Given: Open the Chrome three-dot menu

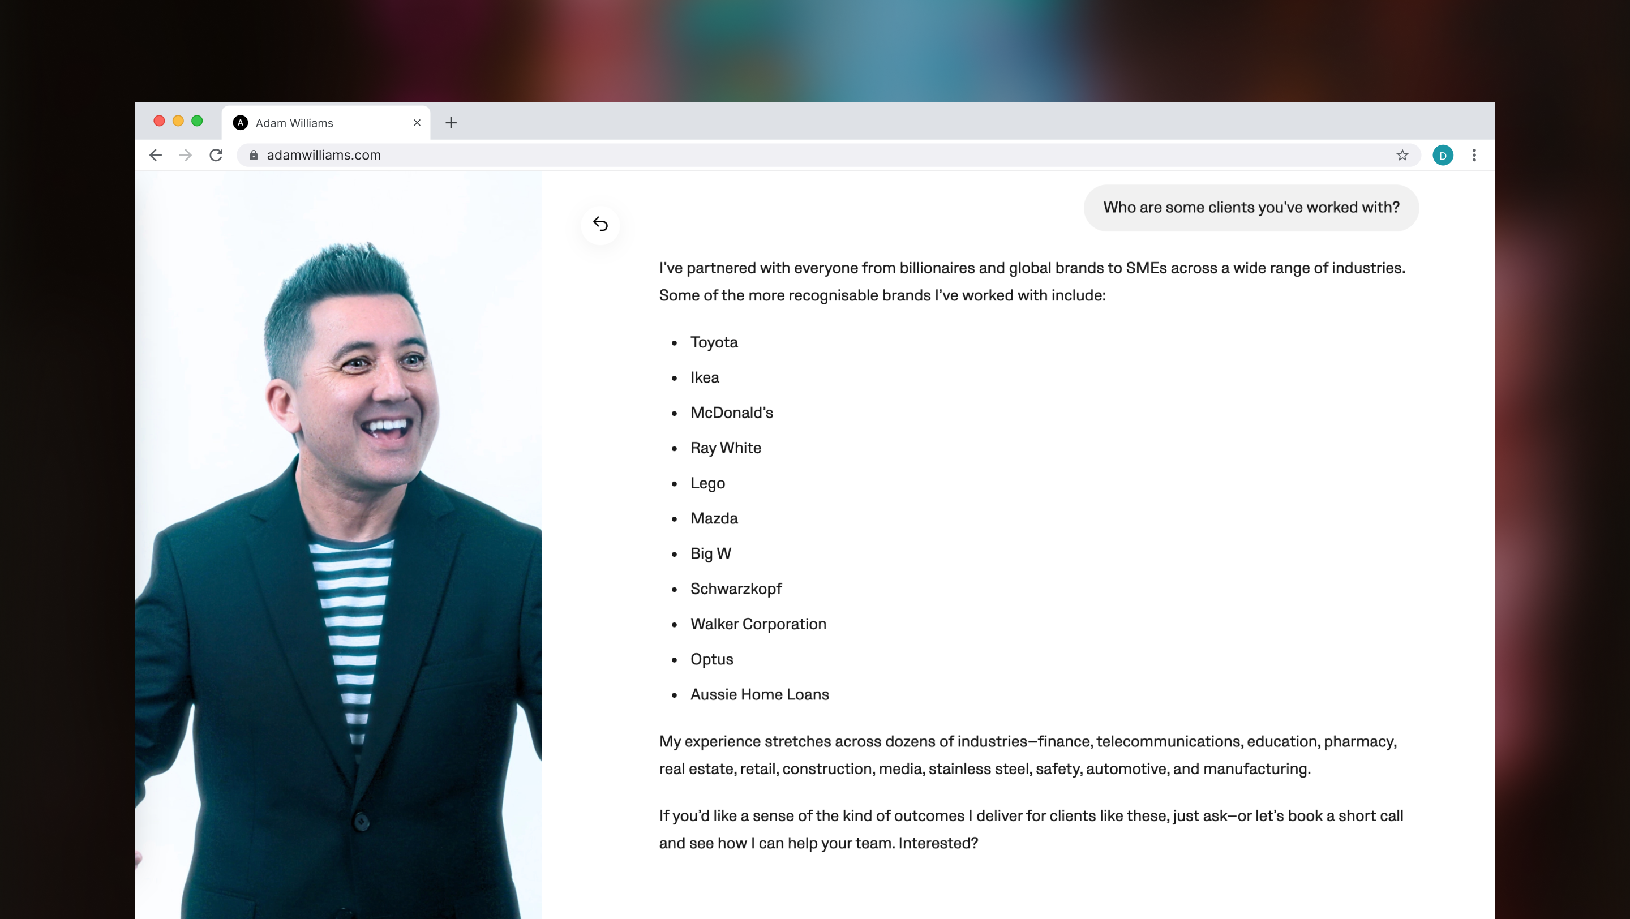Looking at the screenshot, I should (1474, 155).
